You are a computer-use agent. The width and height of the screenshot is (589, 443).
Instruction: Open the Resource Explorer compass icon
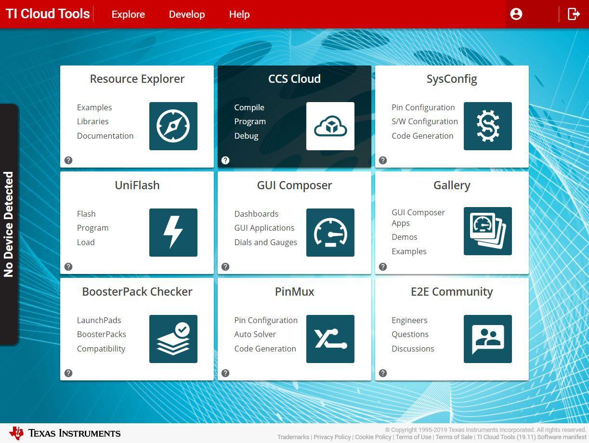coord(173,126)
